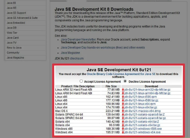Download jdk-8u121-solaris-sparcv9.tar.gz link
This screenshot has width=190, height=138.
[x=145, y=118]
